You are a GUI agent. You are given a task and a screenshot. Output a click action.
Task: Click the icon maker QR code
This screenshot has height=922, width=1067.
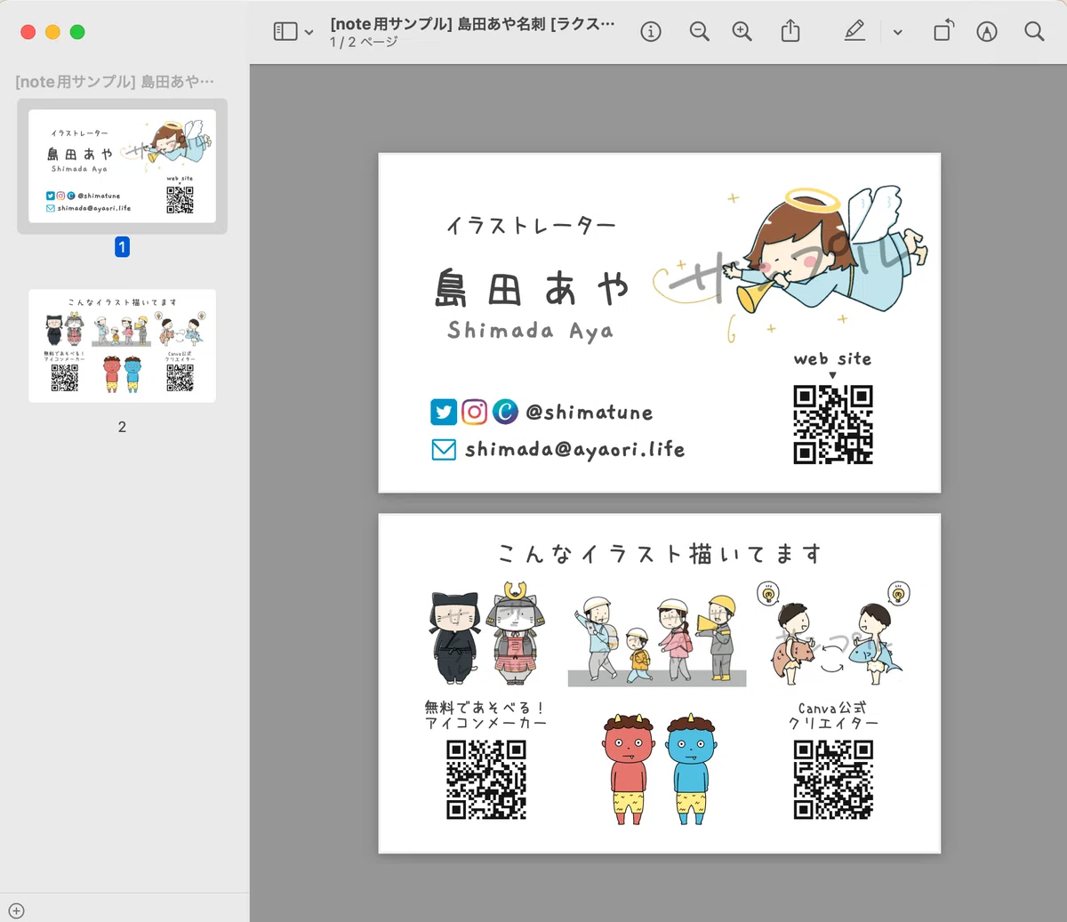point(486,780)
